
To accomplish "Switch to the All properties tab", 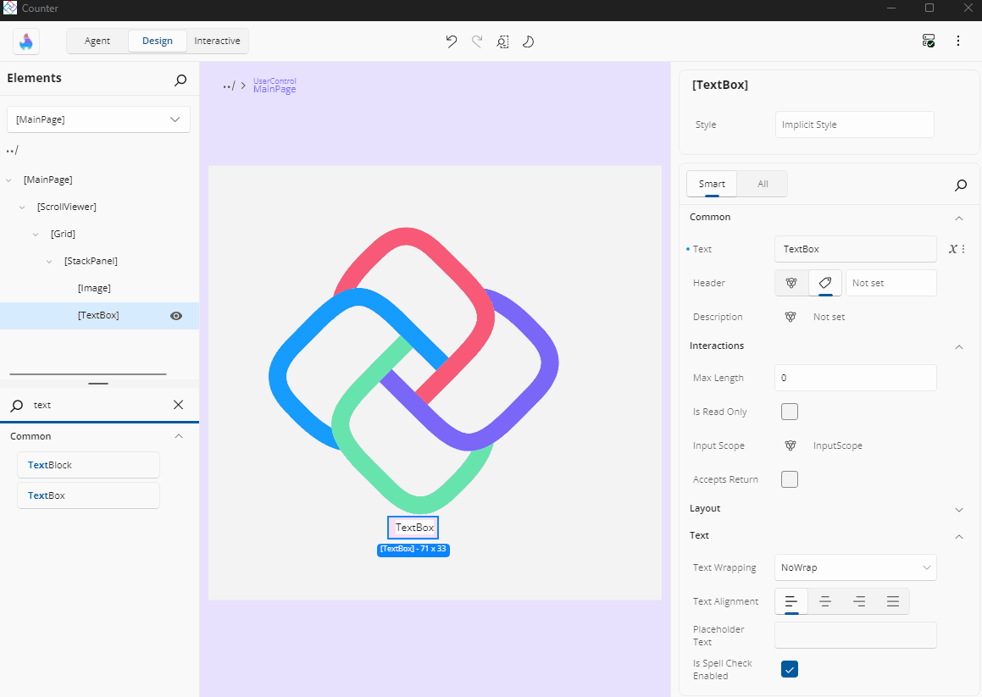I will (763, 184).
